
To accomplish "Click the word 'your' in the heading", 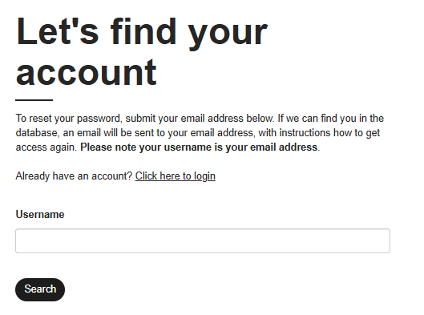I will [228, 34].
